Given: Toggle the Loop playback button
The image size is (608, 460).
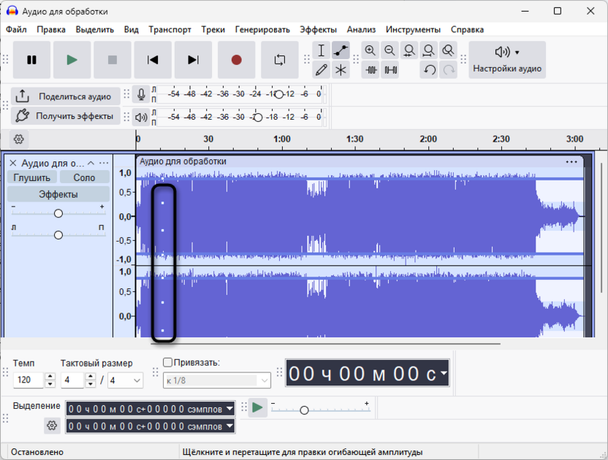Looking at the screenshot, I should point(280,60).
